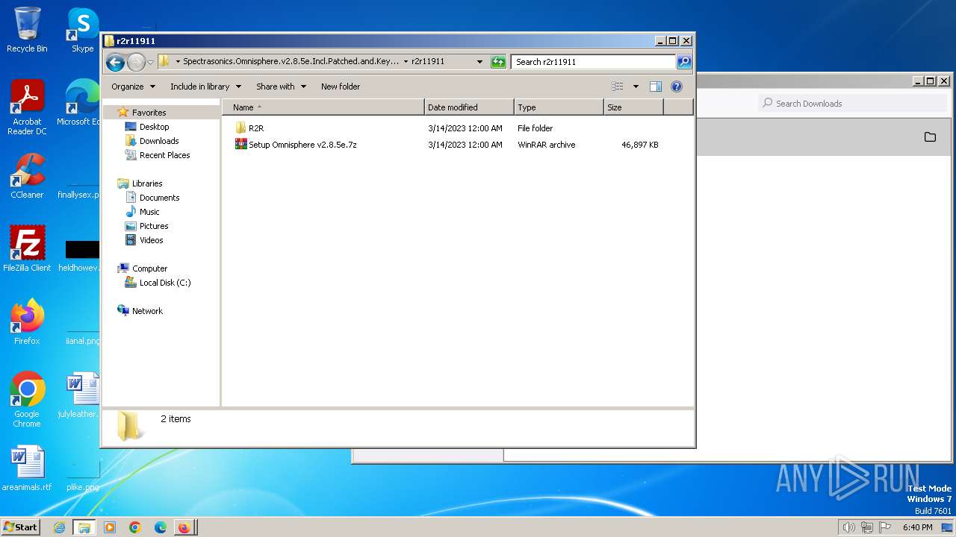Open Videos library

pos(151,240)
